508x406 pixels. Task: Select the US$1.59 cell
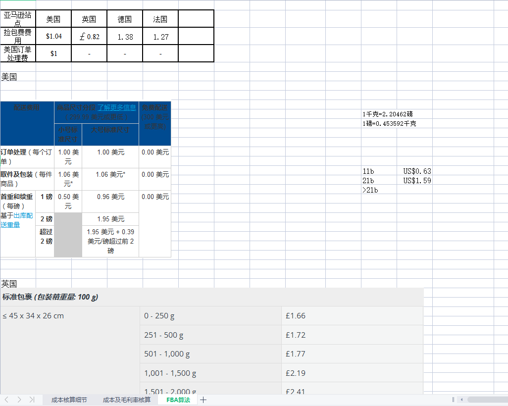point(414,181)
